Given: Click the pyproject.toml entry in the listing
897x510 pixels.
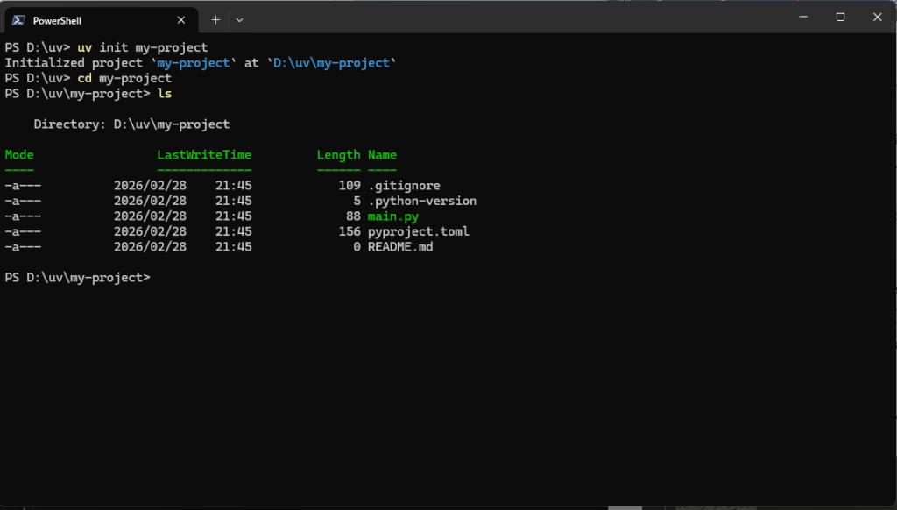Looking at the screenshot, I should point(418,231).
